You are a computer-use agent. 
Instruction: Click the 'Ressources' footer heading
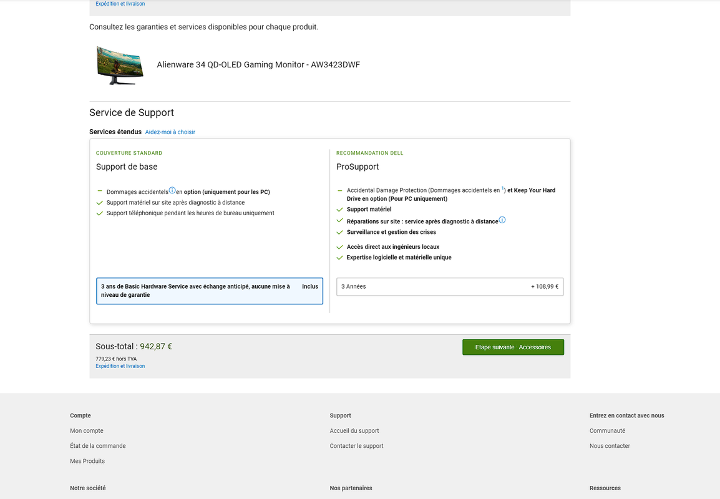[x=605, y=488]
